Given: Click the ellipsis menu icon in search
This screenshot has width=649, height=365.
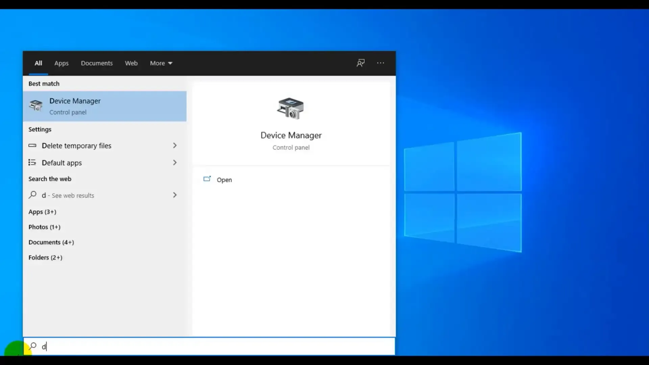Looking at the screenshot, I should click(x=380, y=63).
